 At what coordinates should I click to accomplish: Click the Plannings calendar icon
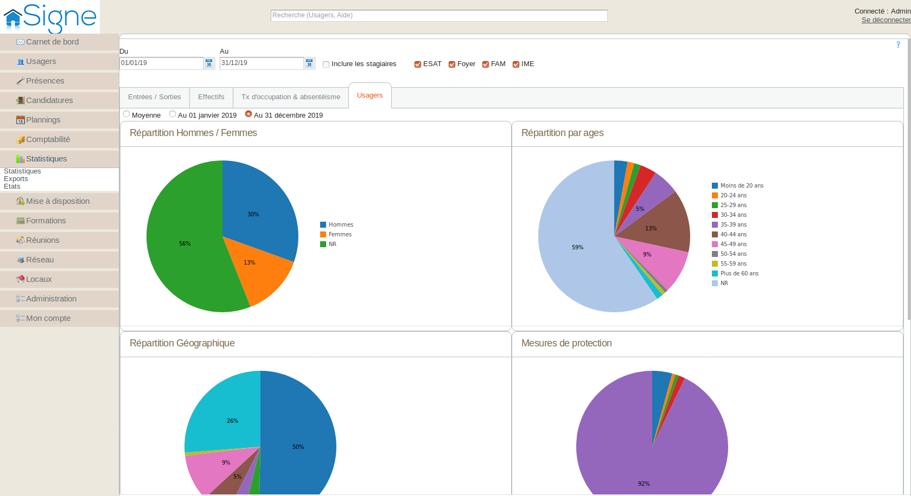pos(21,120)
